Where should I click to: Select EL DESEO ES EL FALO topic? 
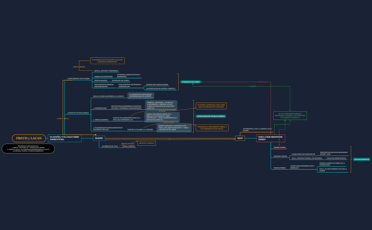click(109, 146)
